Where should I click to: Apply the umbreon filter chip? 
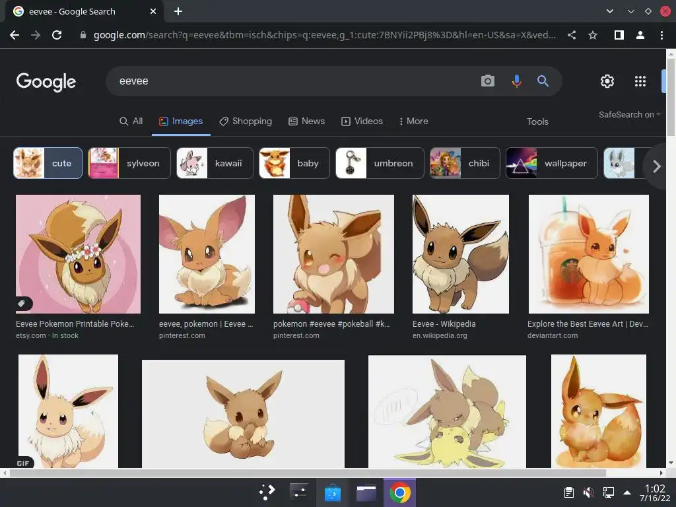coord(380,163)
